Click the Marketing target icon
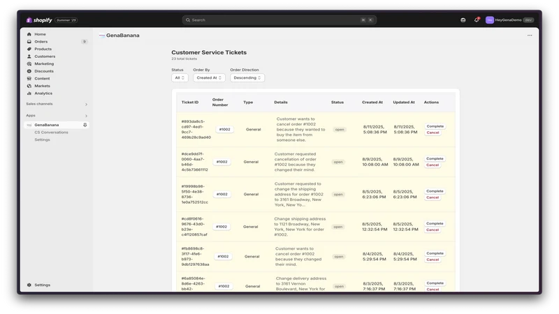 29,63
